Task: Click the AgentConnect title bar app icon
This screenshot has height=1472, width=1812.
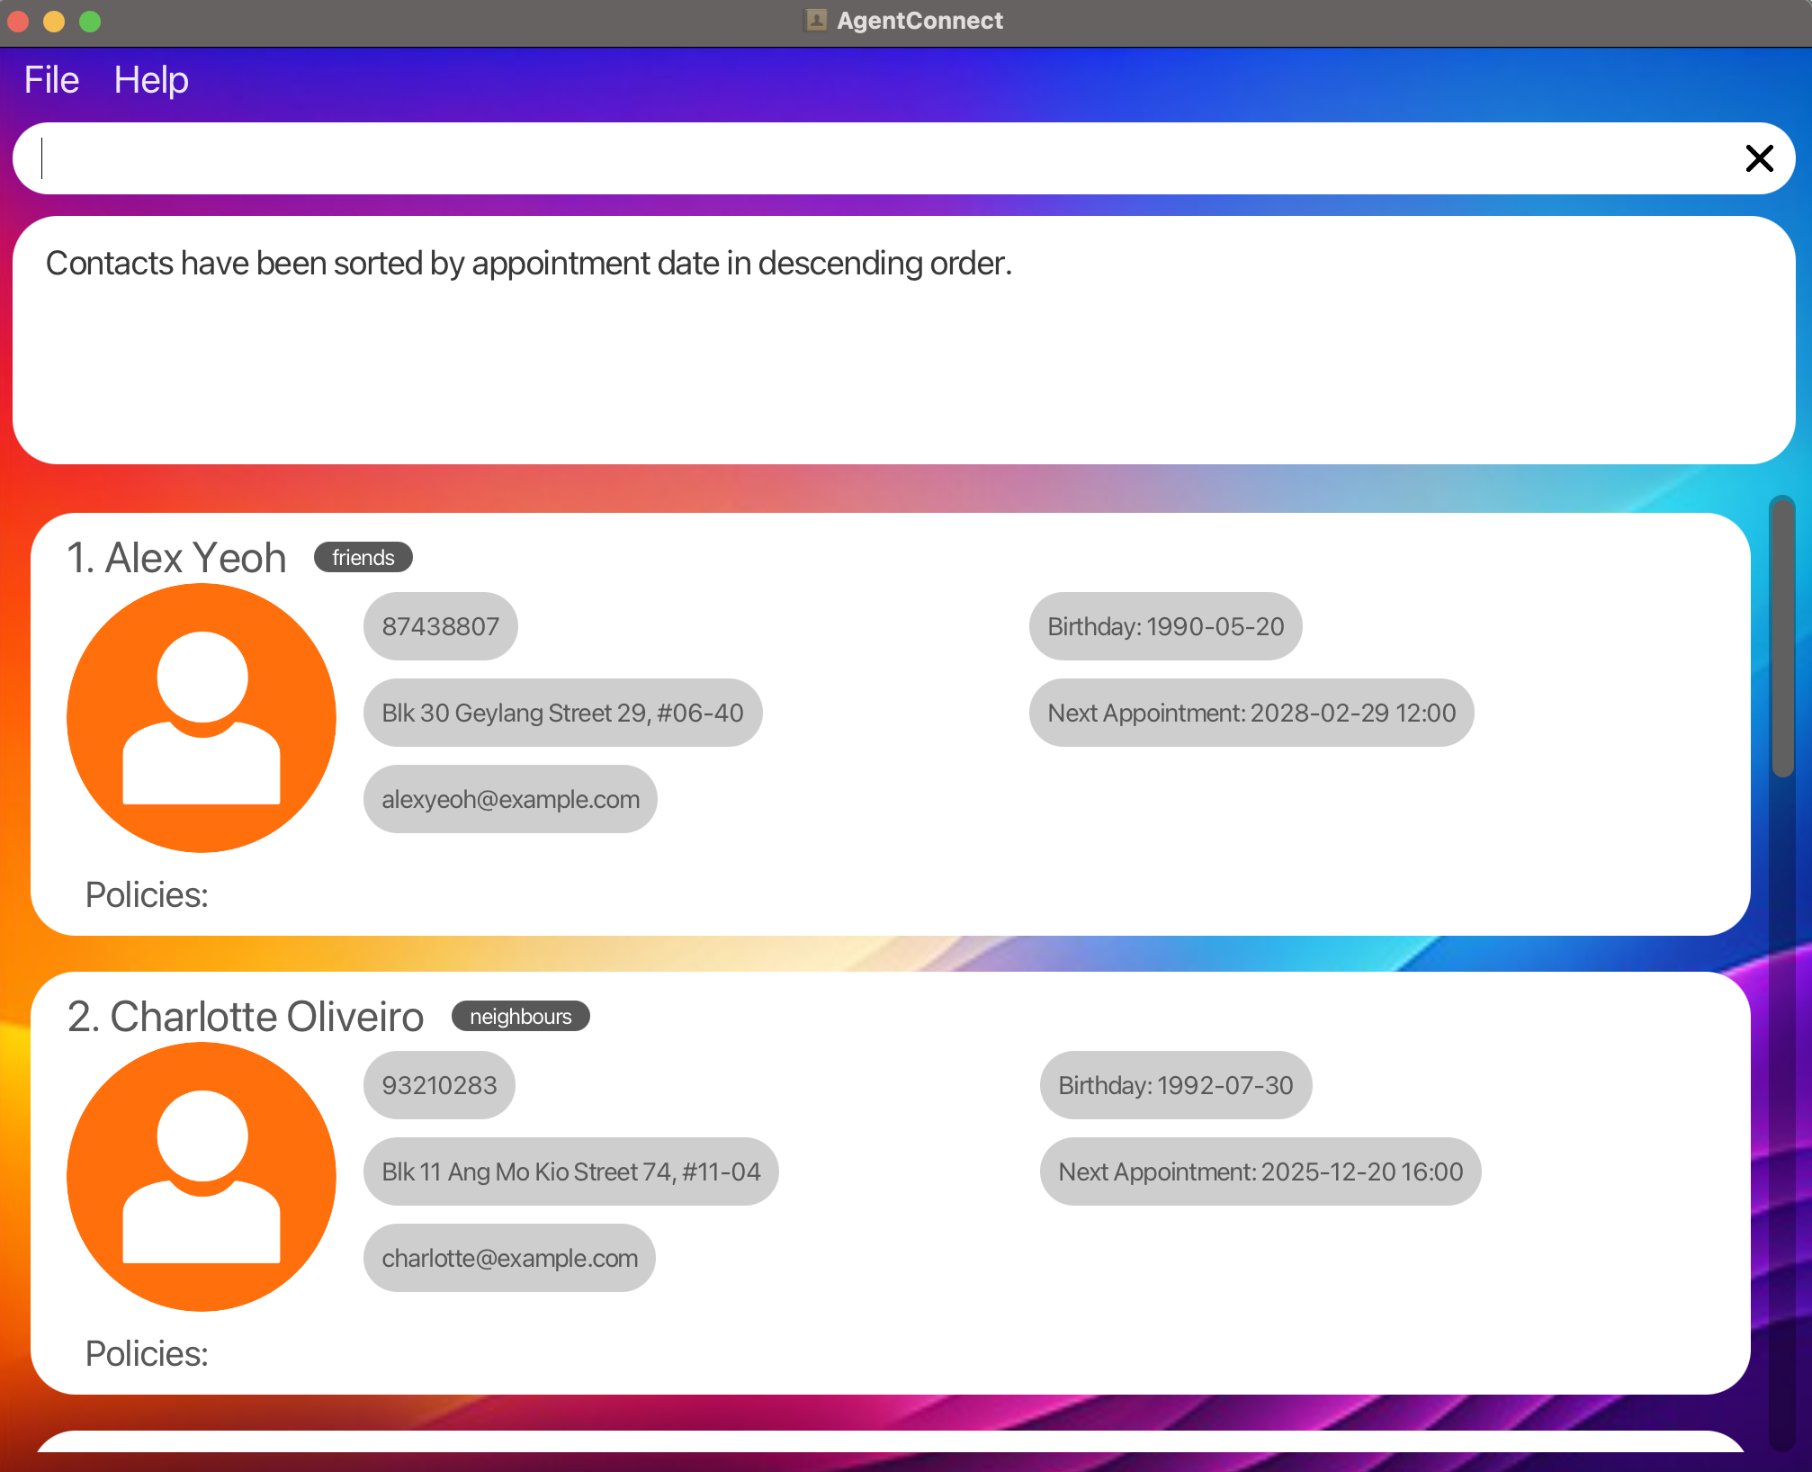Action: [816, 20]
